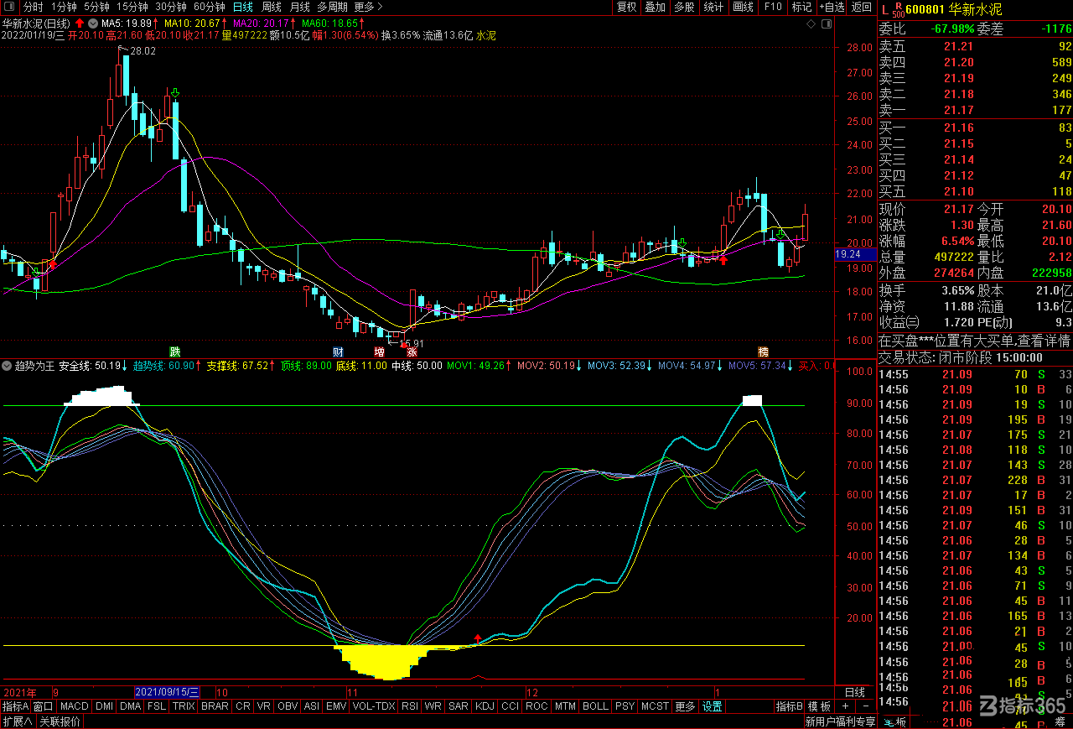Open the 关联报价 related quotes tab

click(x=60, y=721)
